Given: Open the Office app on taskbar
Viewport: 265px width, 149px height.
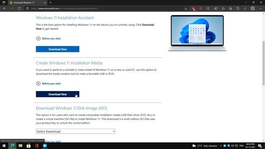Looking at the screenshot, I should tap(37, 146).
